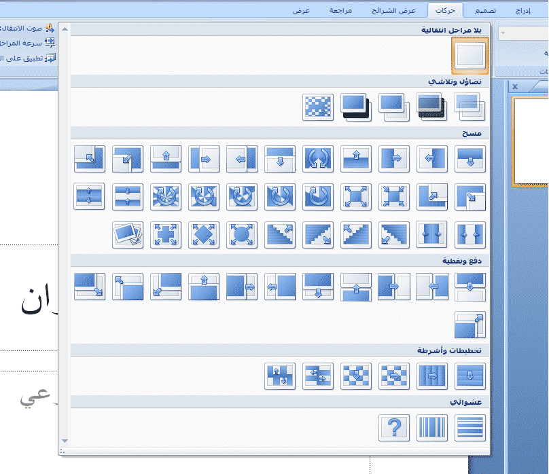Choose the Random Transition question mark icon
Viewport: 549px width, 474px height.
394,427
